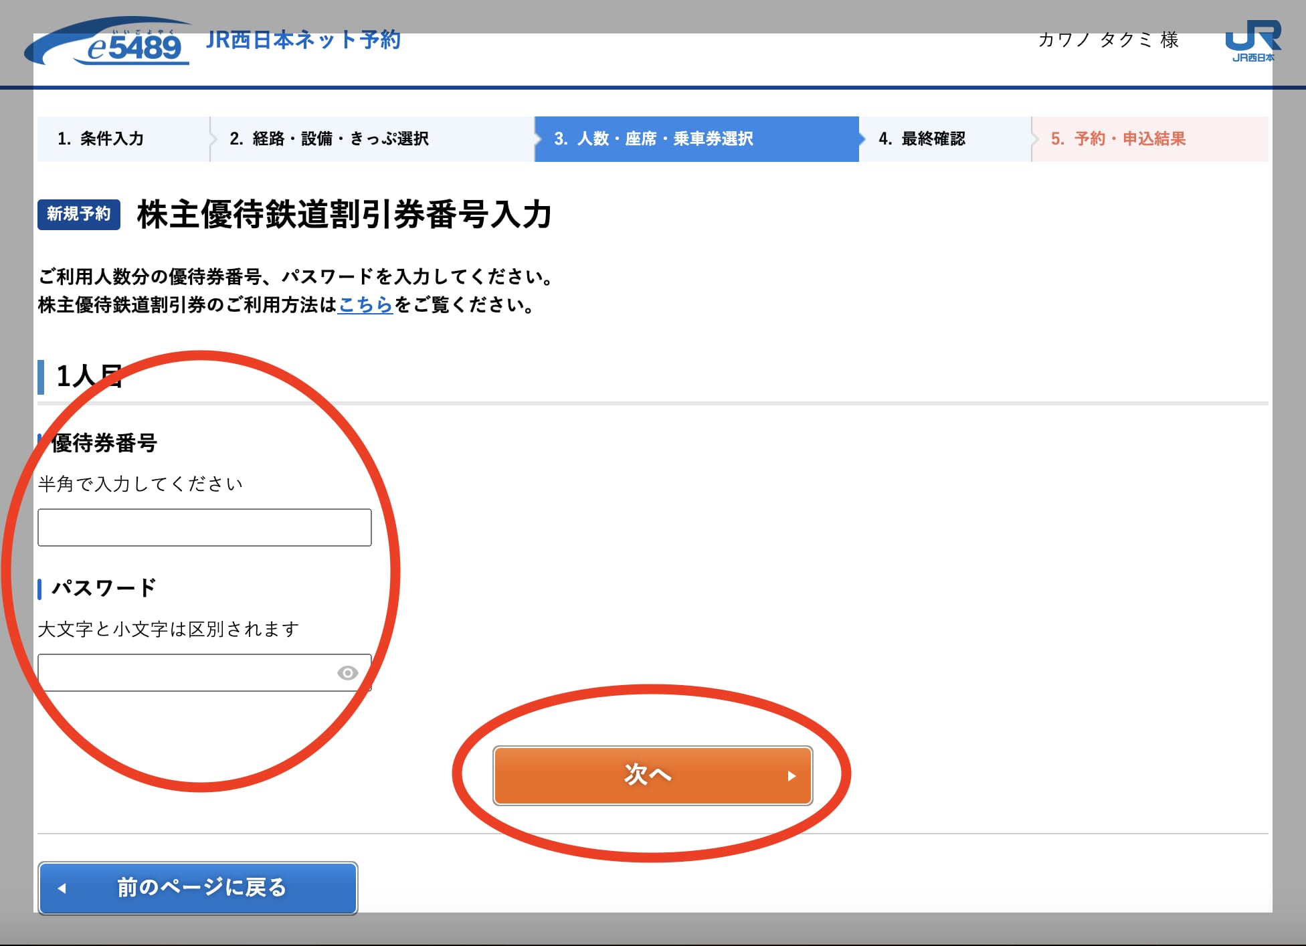Toggle password visibility with the eye icon
1306x946 pixels.
coord(349,673)
